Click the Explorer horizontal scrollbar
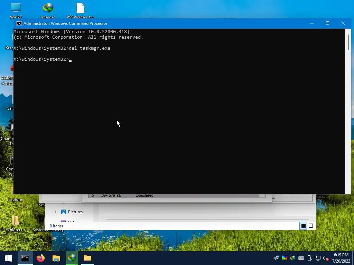 click(207, 219)
